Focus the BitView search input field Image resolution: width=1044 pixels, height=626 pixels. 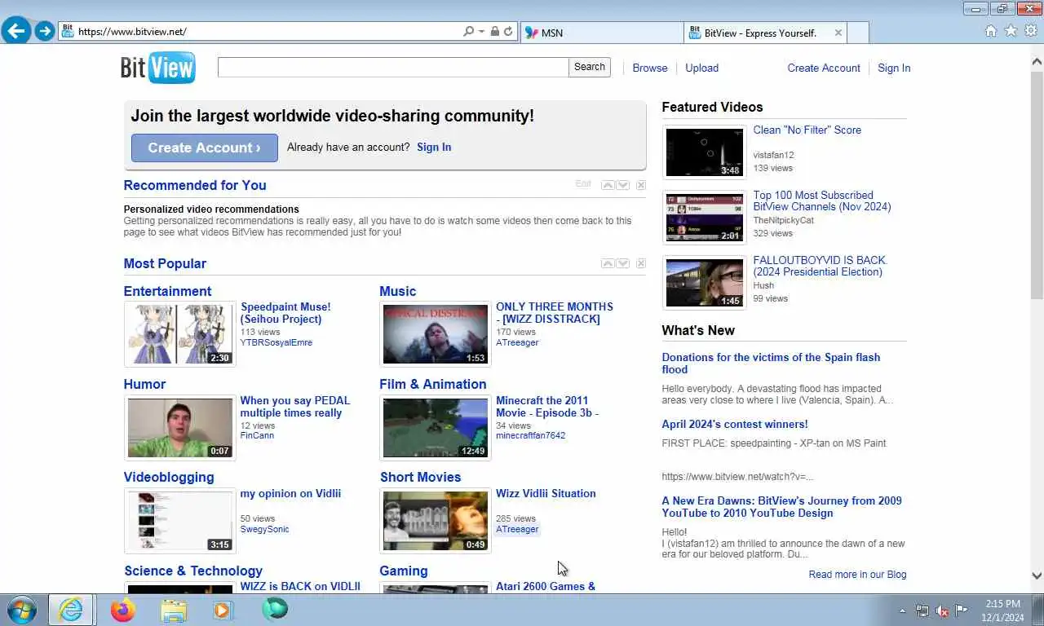pyautogui.click(x=393, y=68)
